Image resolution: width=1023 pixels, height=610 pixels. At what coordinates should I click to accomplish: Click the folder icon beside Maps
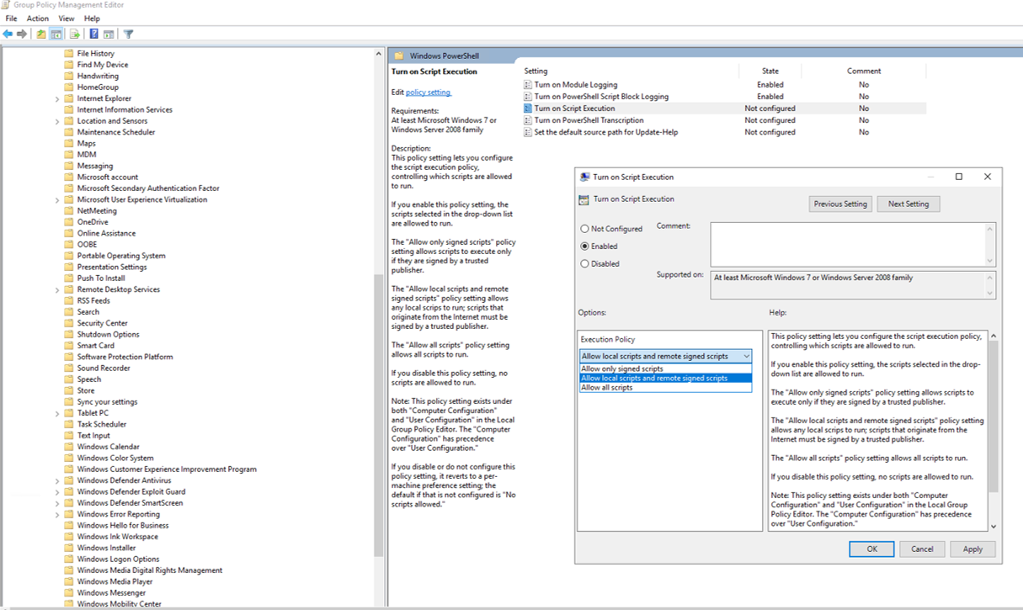click(x=69, y=144)
